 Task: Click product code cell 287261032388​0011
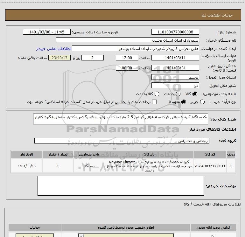210,166
